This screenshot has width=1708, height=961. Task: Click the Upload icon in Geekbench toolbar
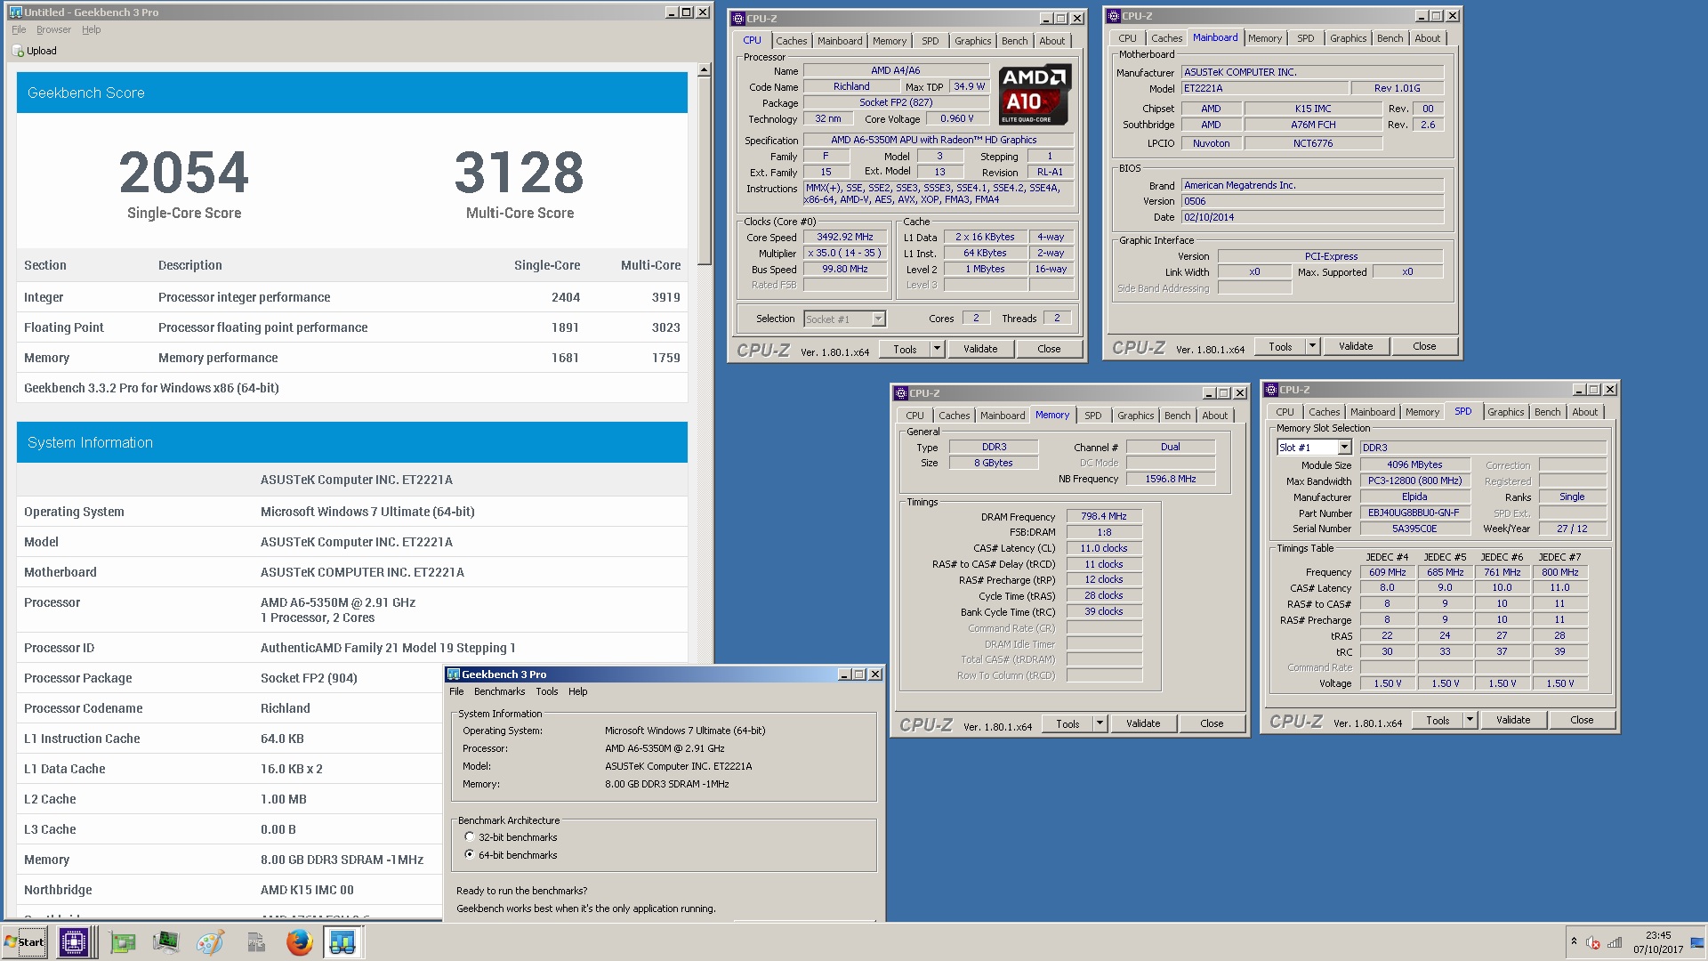point(18,51)
